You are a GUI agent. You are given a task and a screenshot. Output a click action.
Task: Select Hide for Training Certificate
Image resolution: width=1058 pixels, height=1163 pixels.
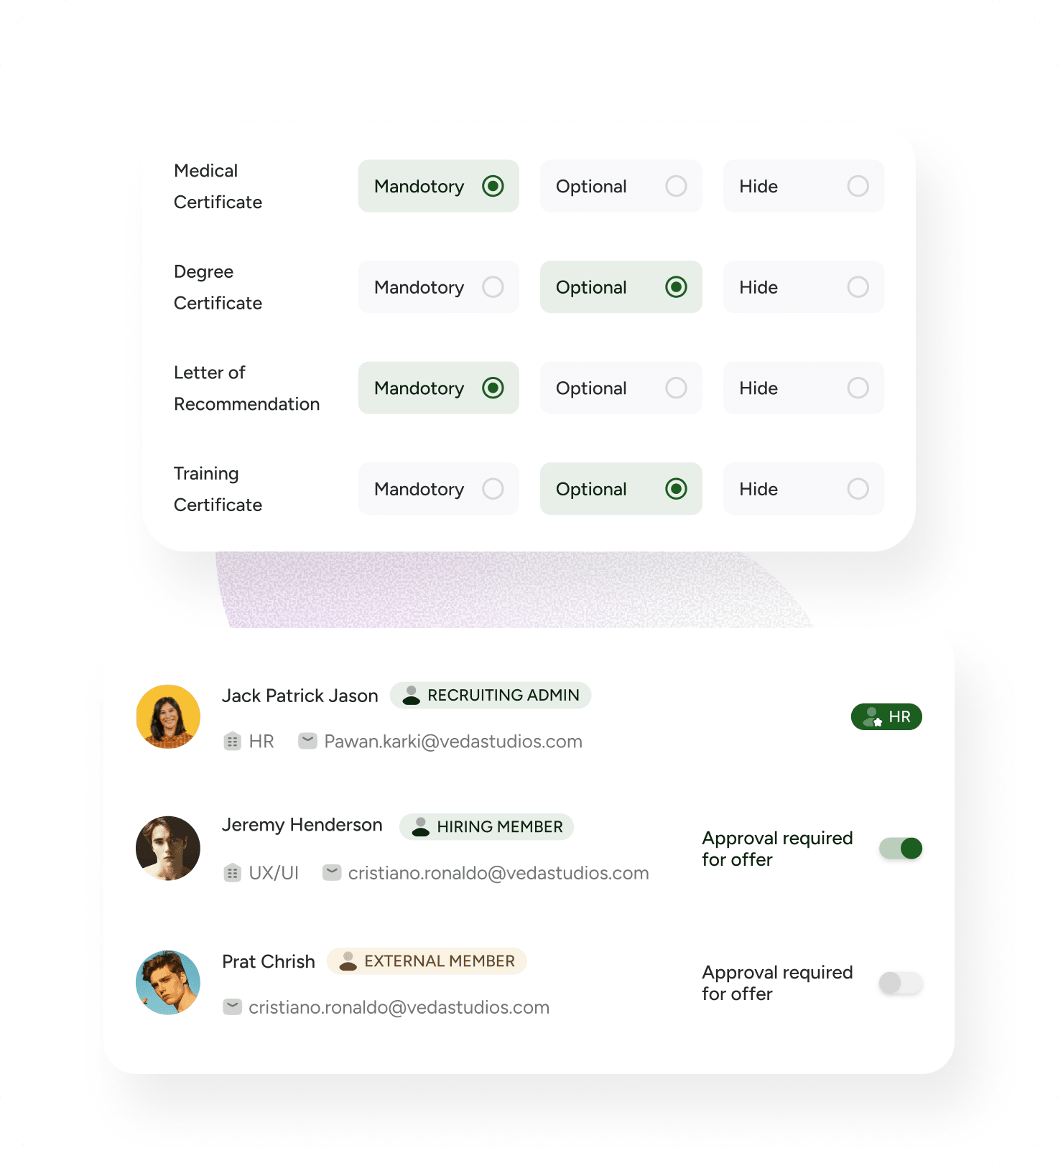click(x=803, y=489)
